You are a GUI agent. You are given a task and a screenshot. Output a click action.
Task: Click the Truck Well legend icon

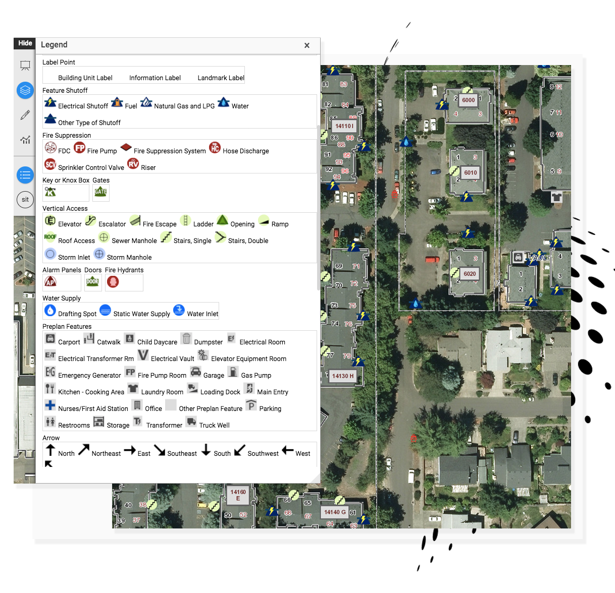click(x=191, y=422)
